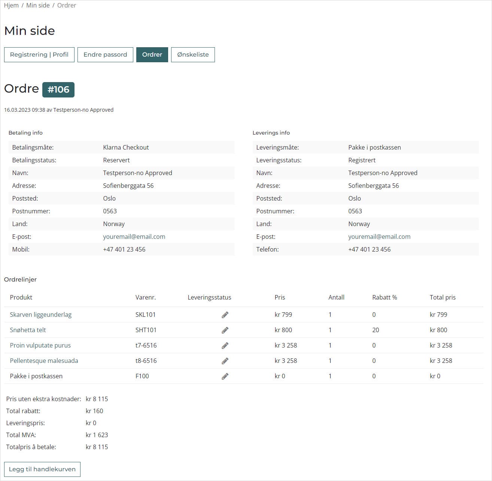The width and height of the screenshot is (492, 481).
Task: Click Hjem in the breadcrumb
Action: [x=11, y=5]
